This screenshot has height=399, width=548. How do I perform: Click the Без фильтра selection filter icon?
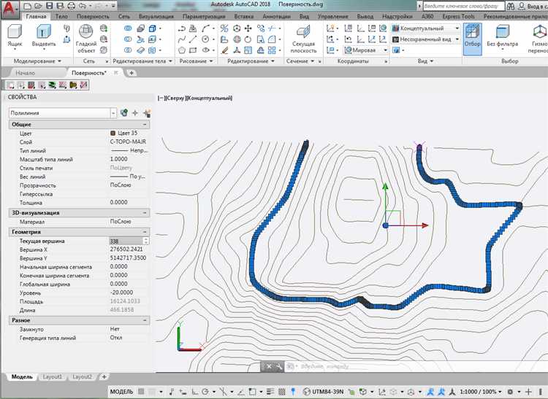(502, 36)
